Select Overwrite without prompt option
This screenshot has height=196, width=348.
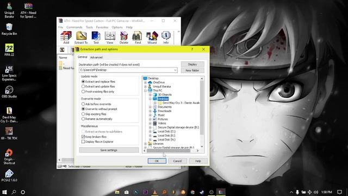pos(99,109)
